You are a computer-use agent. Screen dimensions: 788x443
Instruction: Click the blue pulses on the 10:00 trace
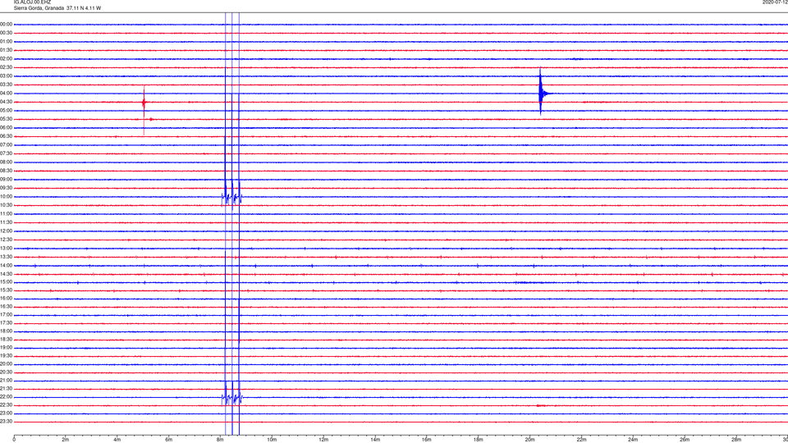point(231,197)
